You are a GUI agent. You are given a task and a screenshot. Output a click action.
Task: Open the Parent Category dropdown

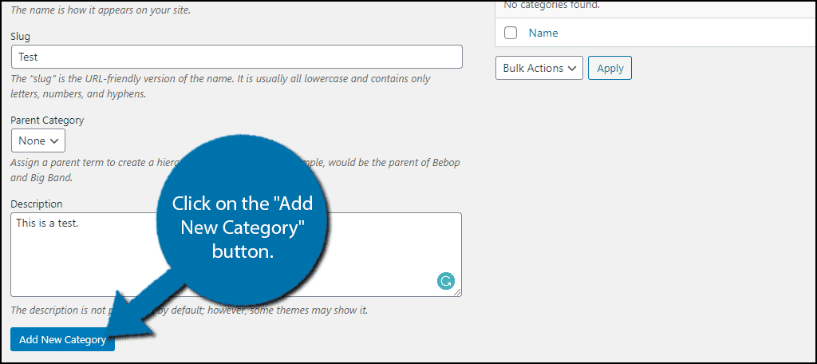pos(38,140)
